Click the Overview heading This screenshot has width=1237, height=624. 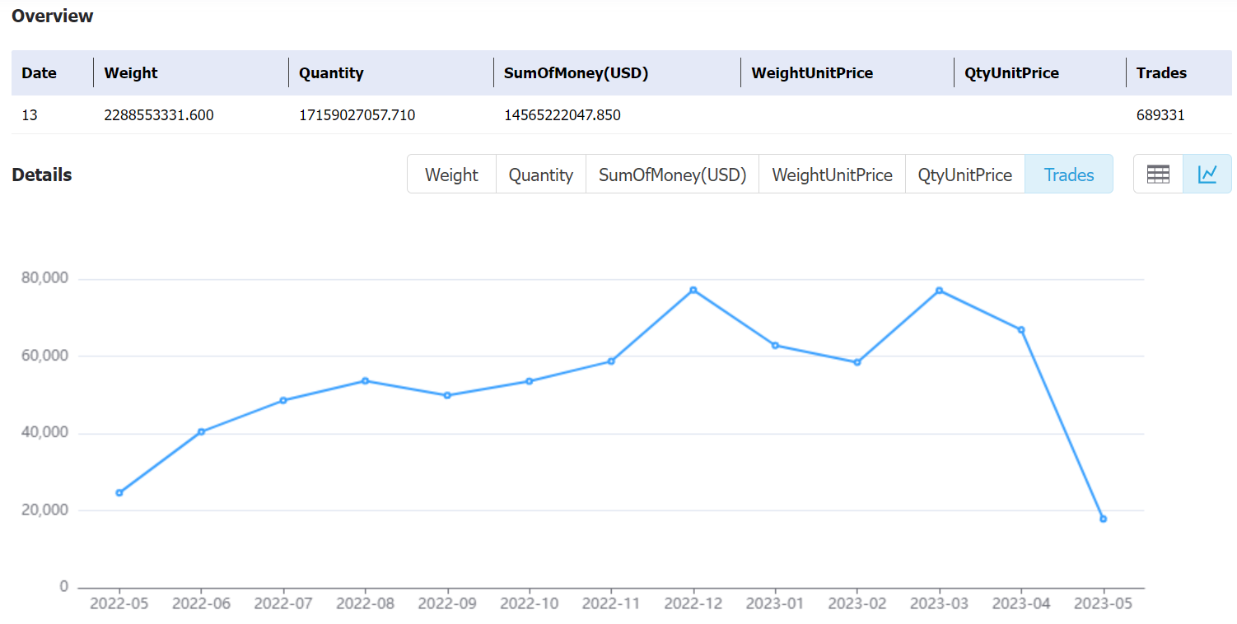[53, 16]
